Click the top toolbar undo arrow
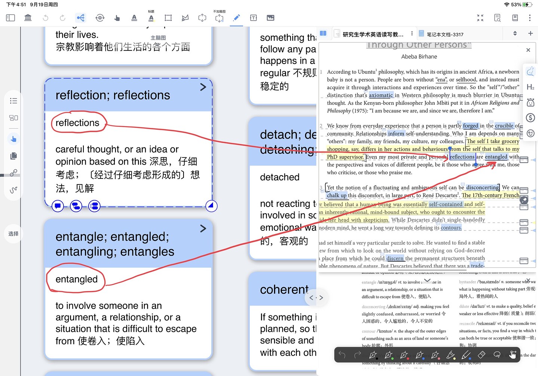538x376 pixels. (x=46, y=18)
